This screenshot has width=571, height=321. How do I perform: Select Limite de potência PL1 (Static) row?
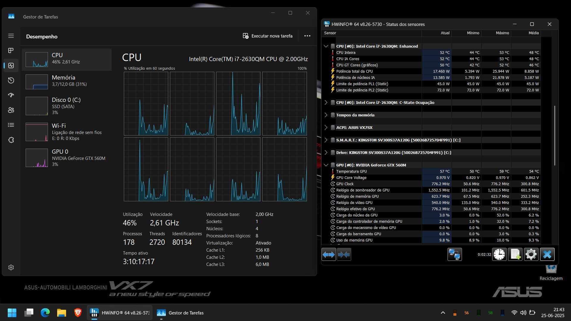[x=431, y=84]
